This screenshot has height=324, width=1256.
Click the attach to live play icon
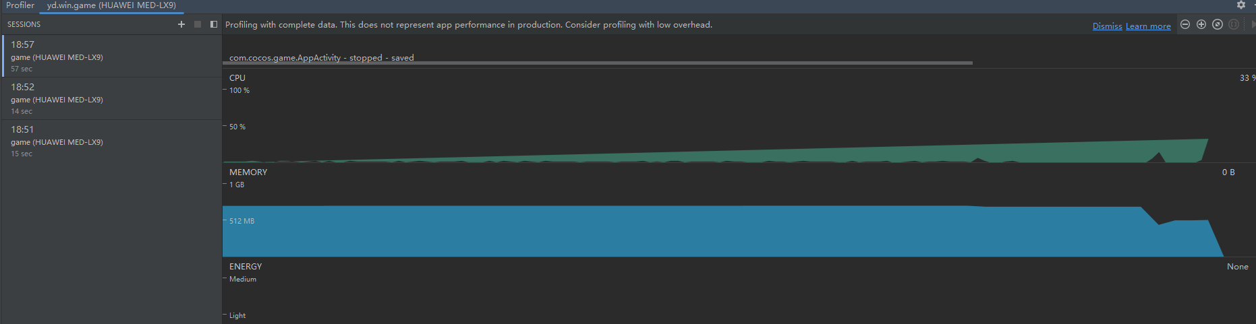tap(1253, 24)
